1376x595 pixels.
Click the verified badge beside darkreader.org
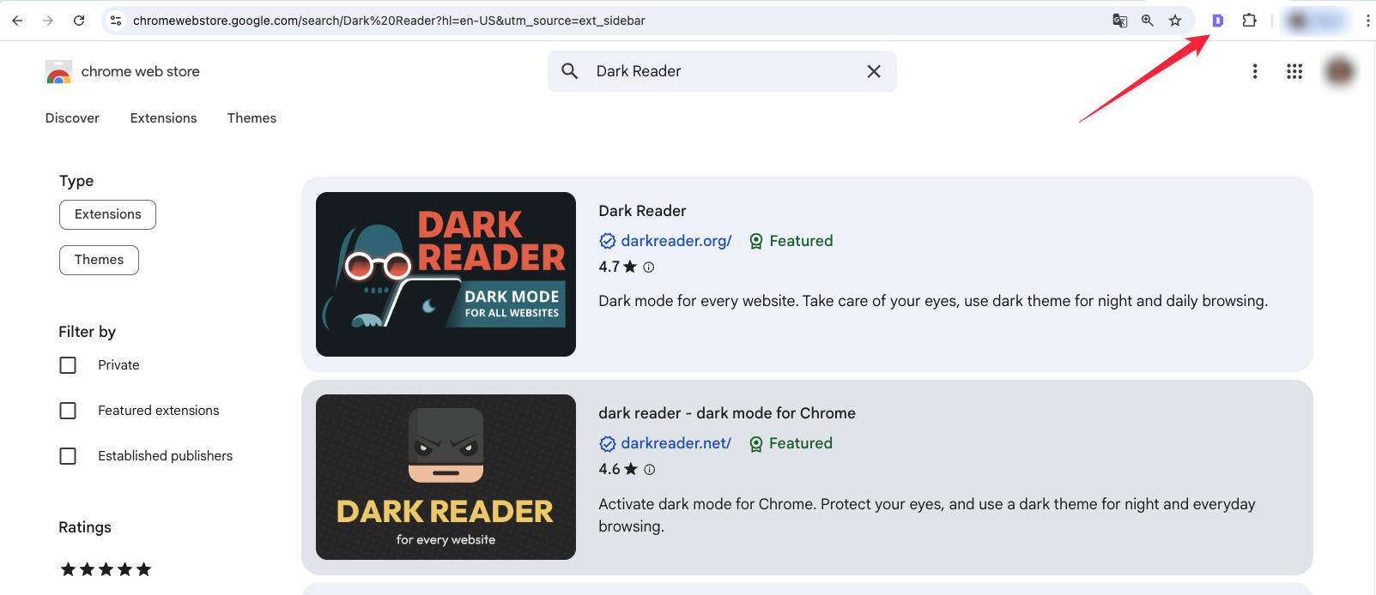[607, 241]
